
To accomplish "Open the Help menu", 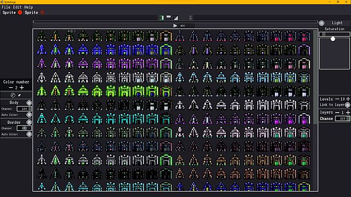I will 29,7.
